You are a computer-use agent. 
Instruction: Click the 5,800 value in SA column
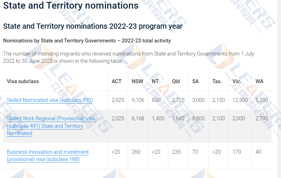(198, 119)
